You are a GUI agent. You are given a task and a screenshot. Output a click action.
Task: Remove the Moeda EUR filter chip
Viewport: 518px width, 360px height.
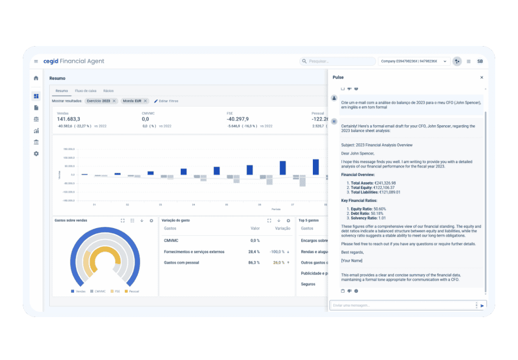coord(146,101)
